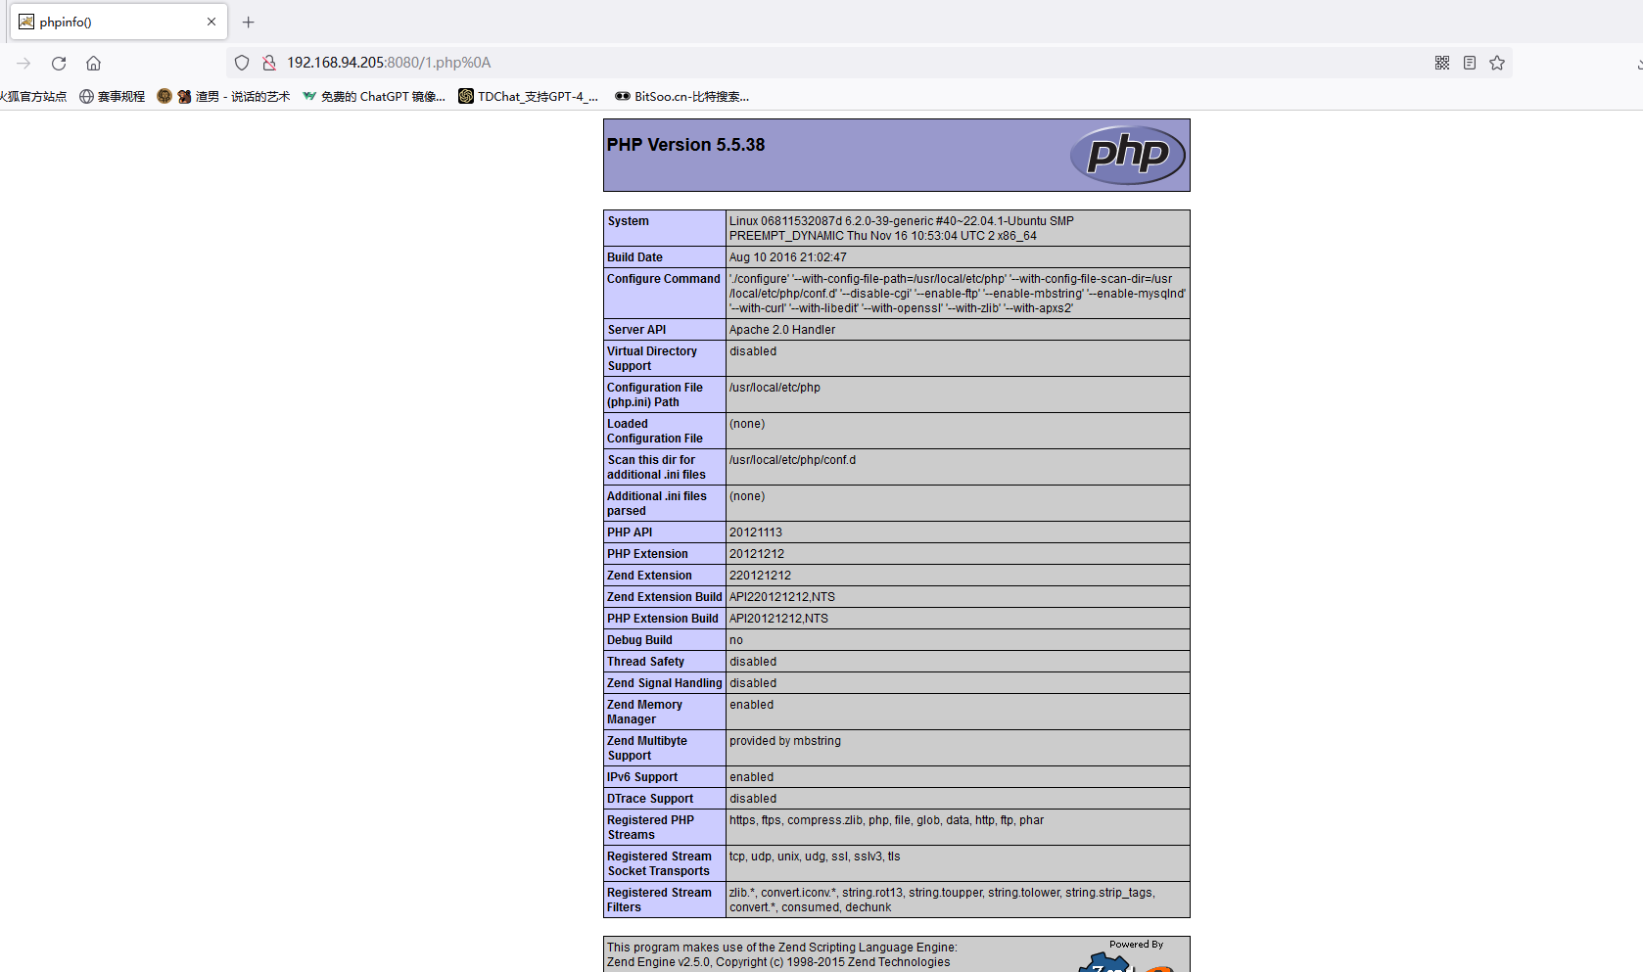Screen dimensions: 1643x972
Task: Bookmark this page with the star
Action: tap(1497, 63)
